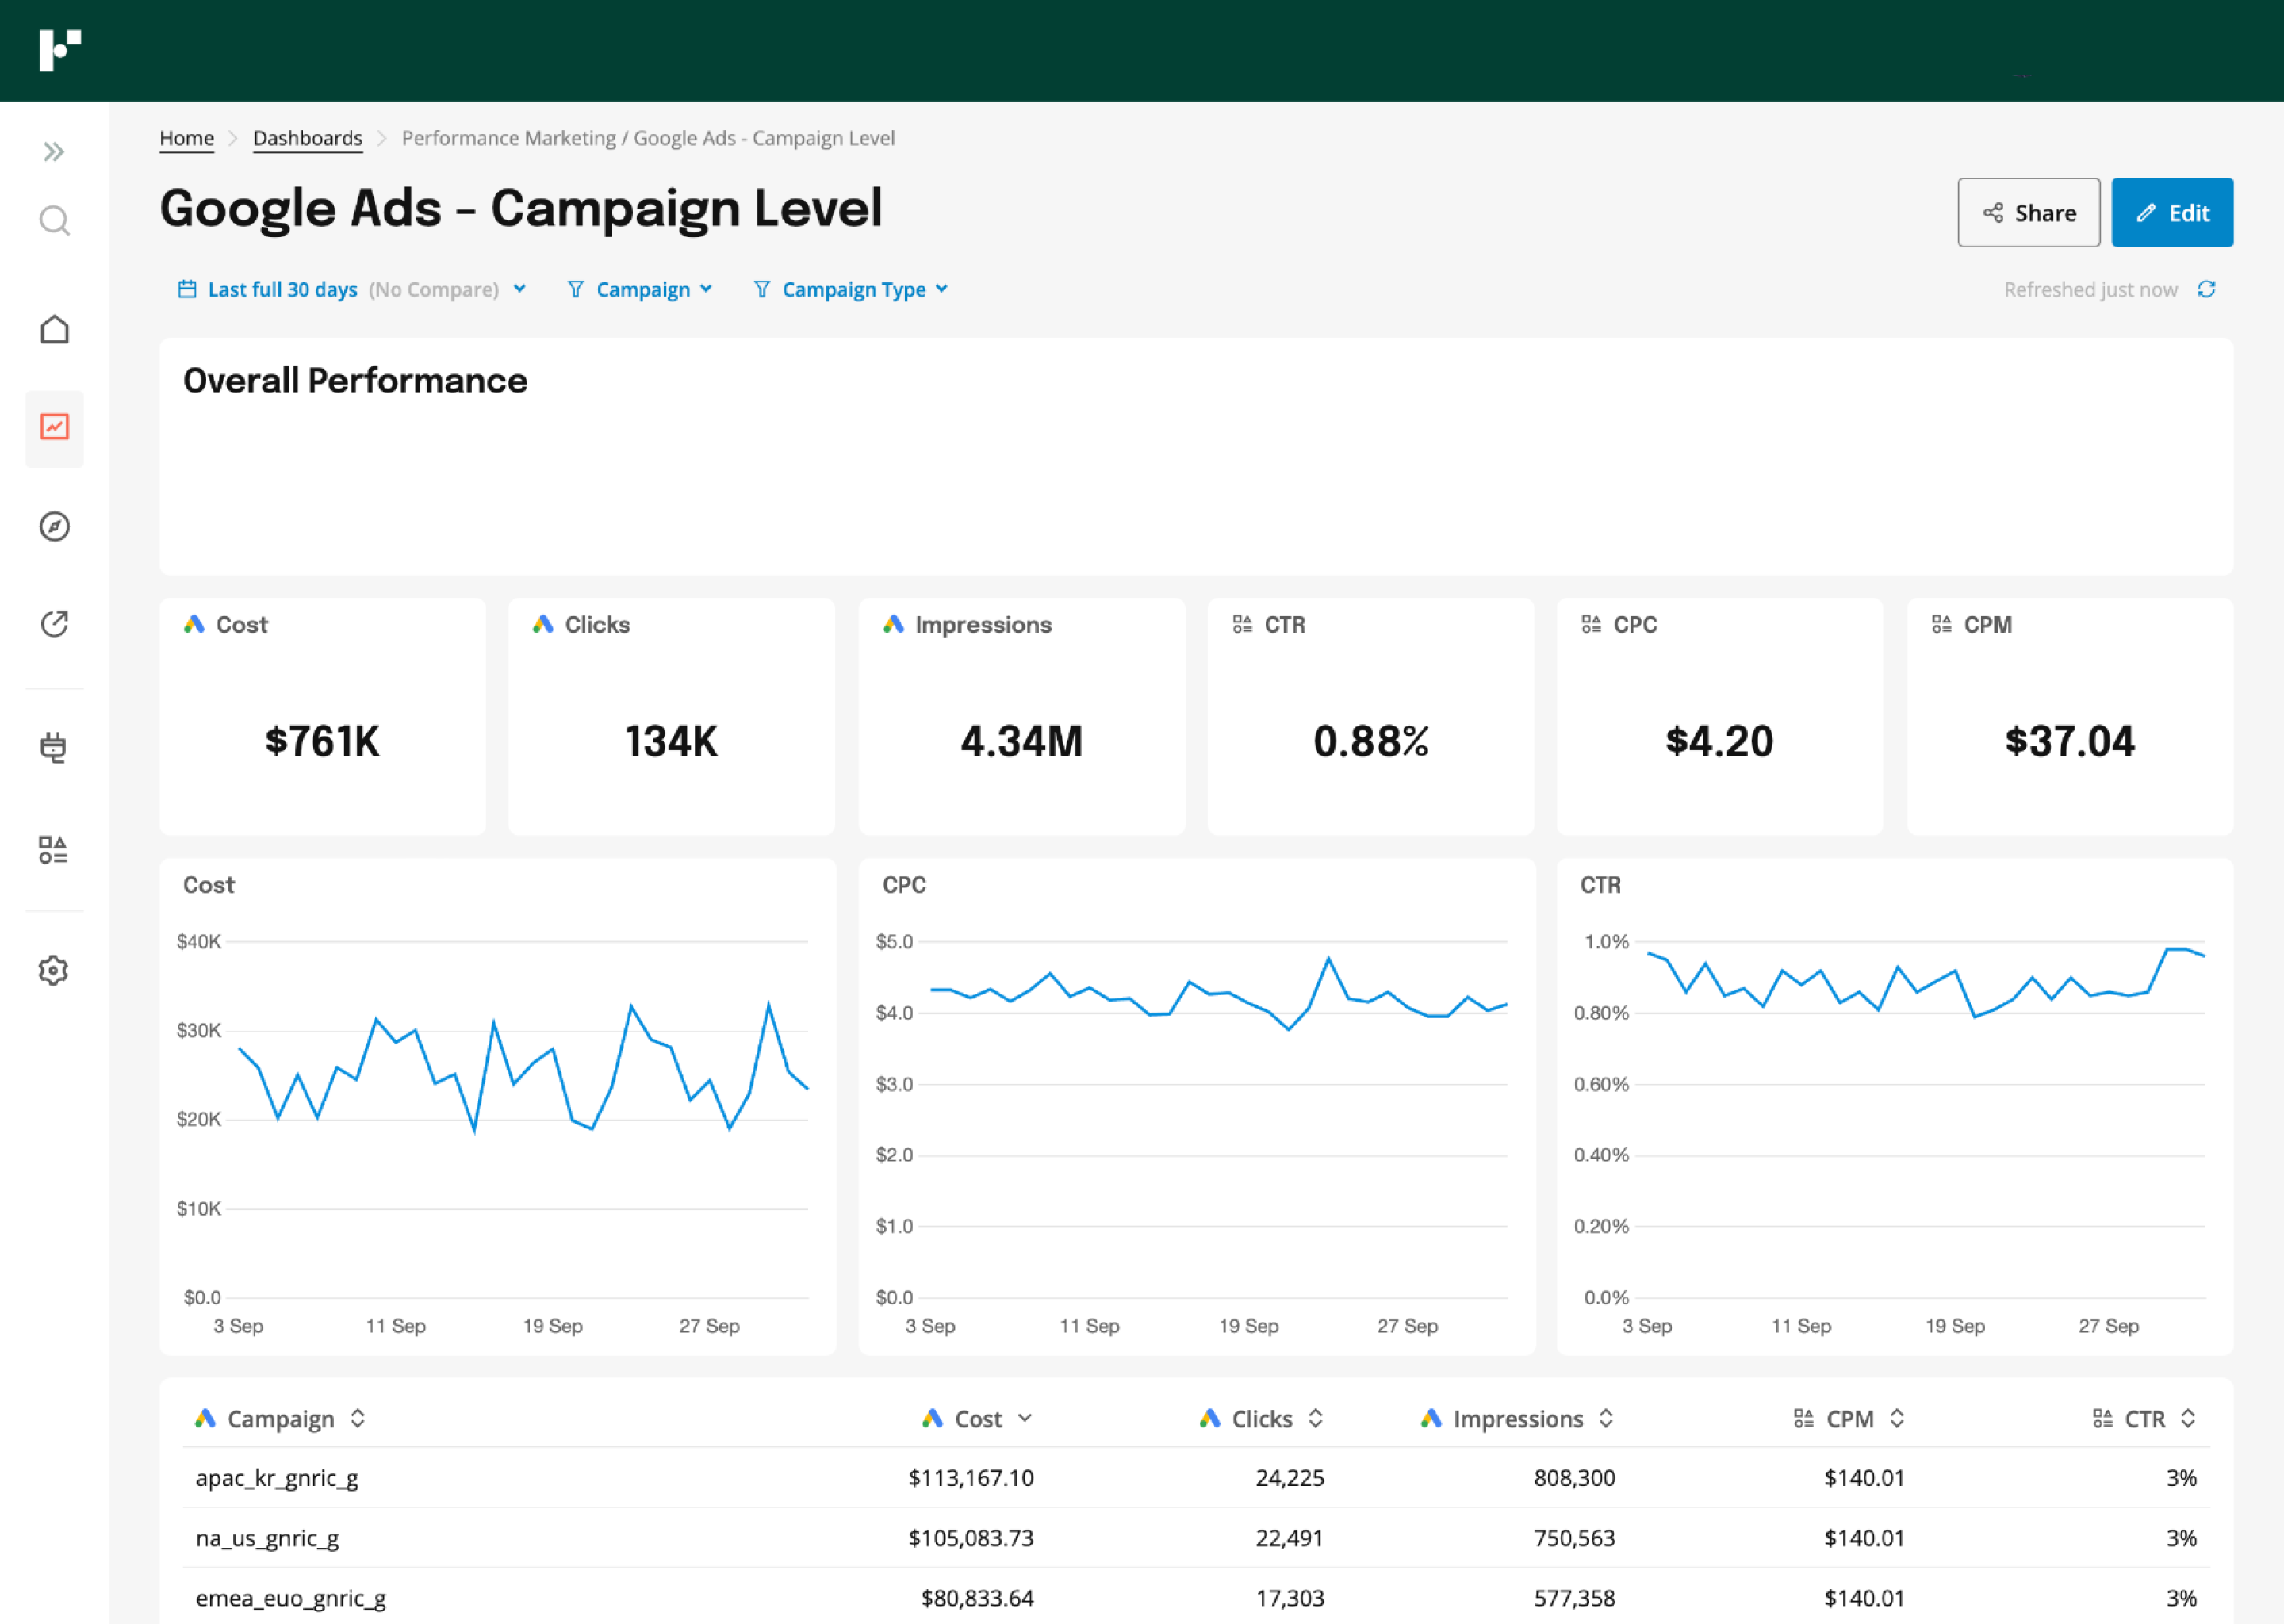This screenshot has width=2284, height=1624.
Task: Collapse the left navigation sidebar
Action: pyautogui.click(x=54, y=151)
